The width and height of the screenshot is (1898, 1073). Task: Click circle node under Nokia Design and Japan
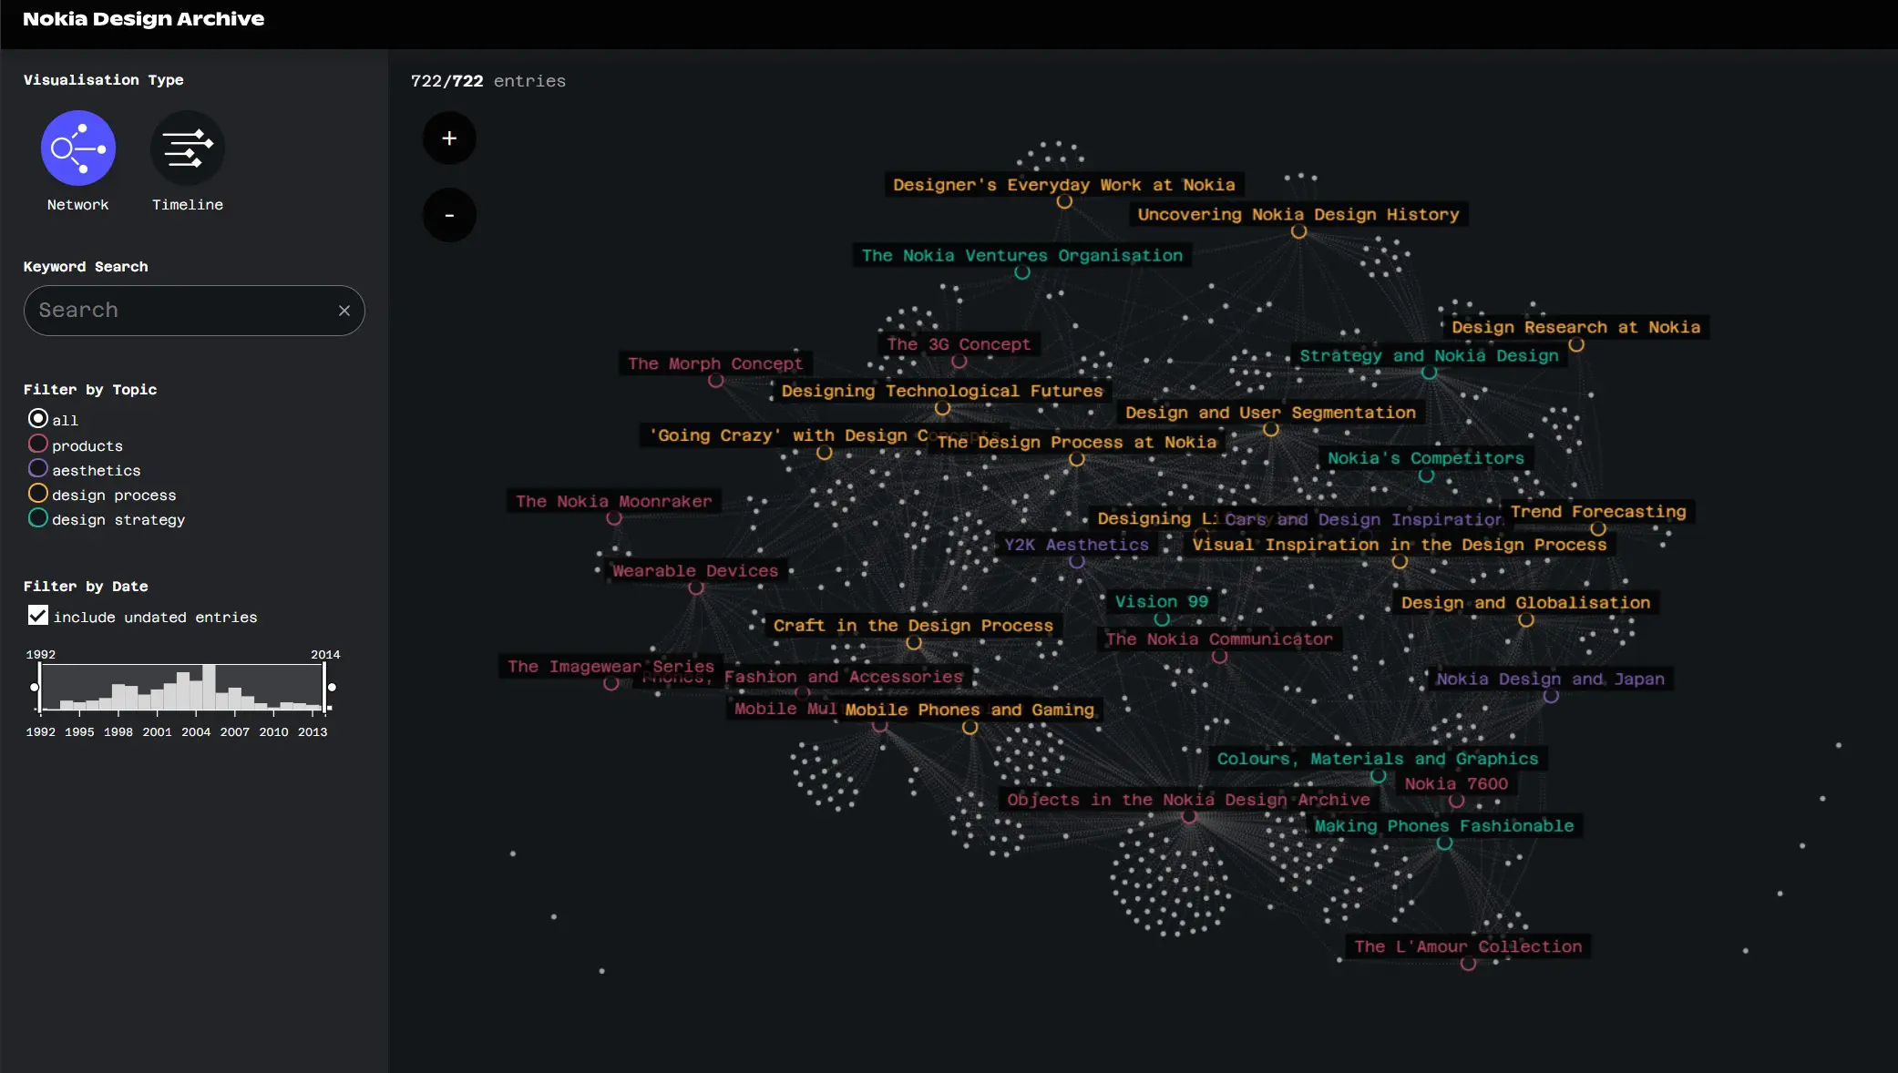point(1551,696)
